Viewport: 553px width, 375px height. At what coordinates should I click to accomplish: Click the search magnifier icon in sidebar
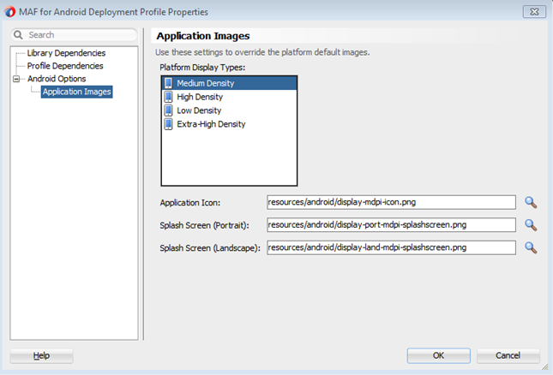(18, 35)
